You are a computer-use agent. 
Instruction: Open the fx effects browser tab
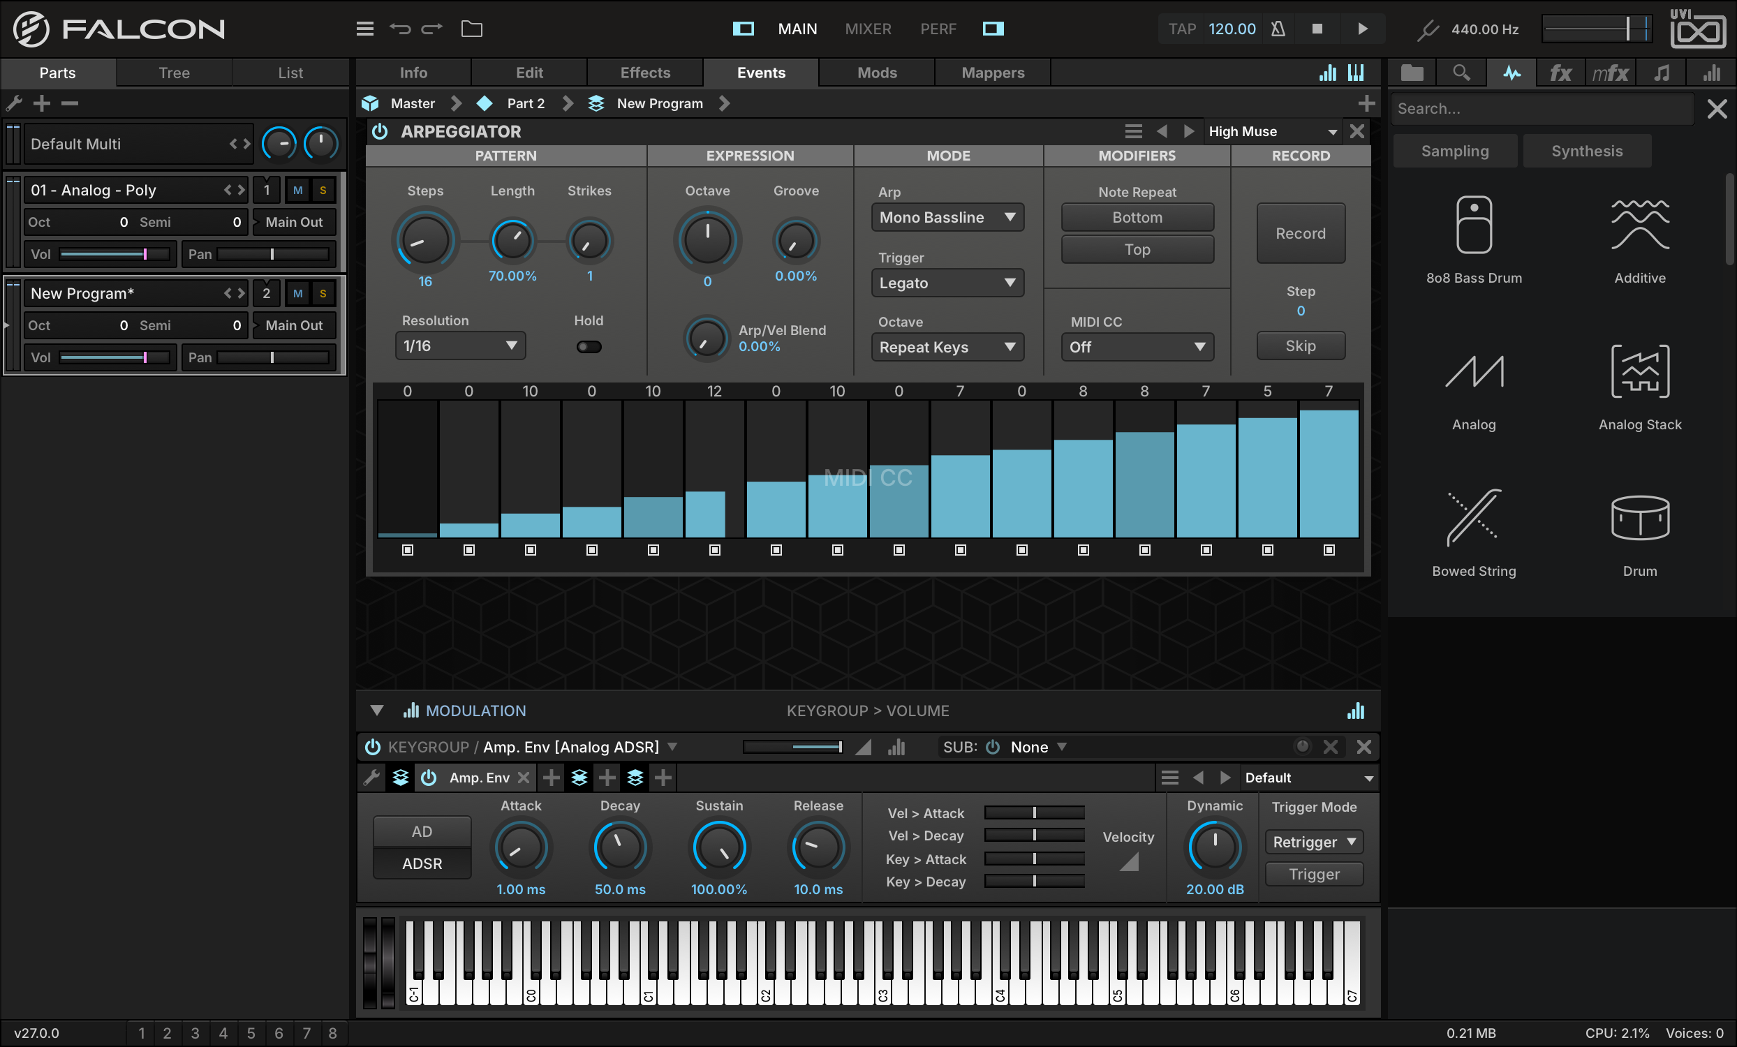coord(1560,73)
